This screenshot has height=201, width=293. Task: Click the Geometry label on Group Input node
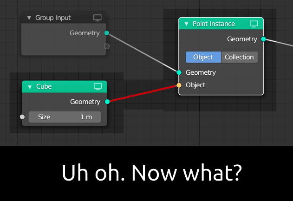tap(85, 33)
